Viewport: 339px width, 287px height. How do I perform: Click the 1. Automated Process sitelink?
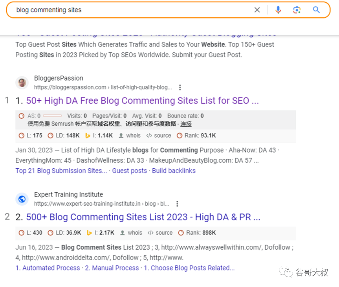point(48,268)
